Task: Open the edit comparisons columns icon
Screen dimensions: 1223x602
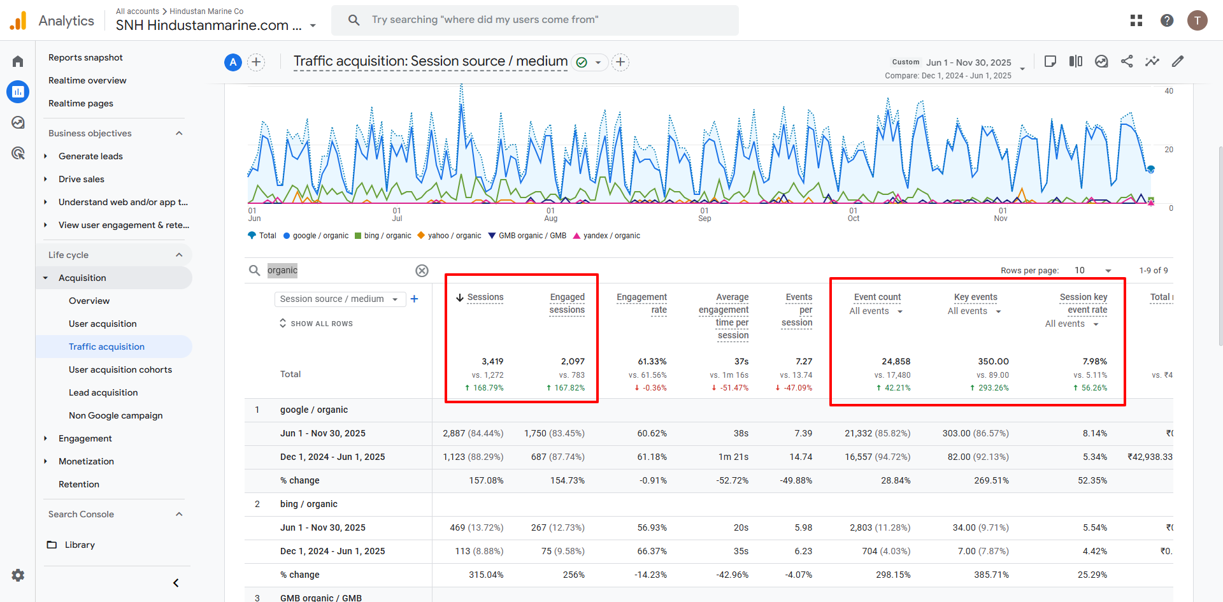Action: pyautogui.click(x=1076, y=61)
